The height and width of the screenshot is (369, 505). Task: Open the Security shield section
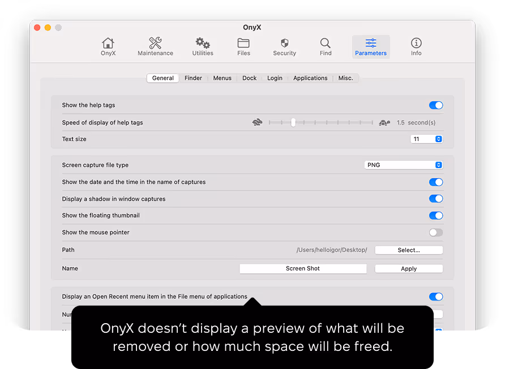(x=284, y=46)
